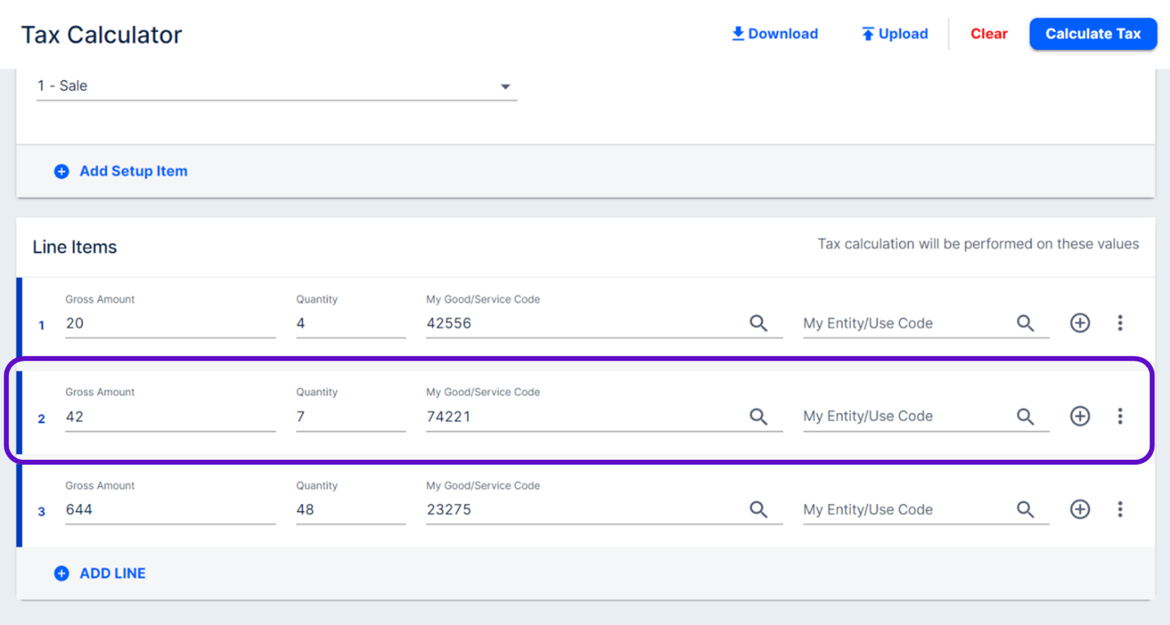This screenshot has height=625, width=1170.
Task: Open three-dot options menu for line 2
Action: [x=1120, y=416]
